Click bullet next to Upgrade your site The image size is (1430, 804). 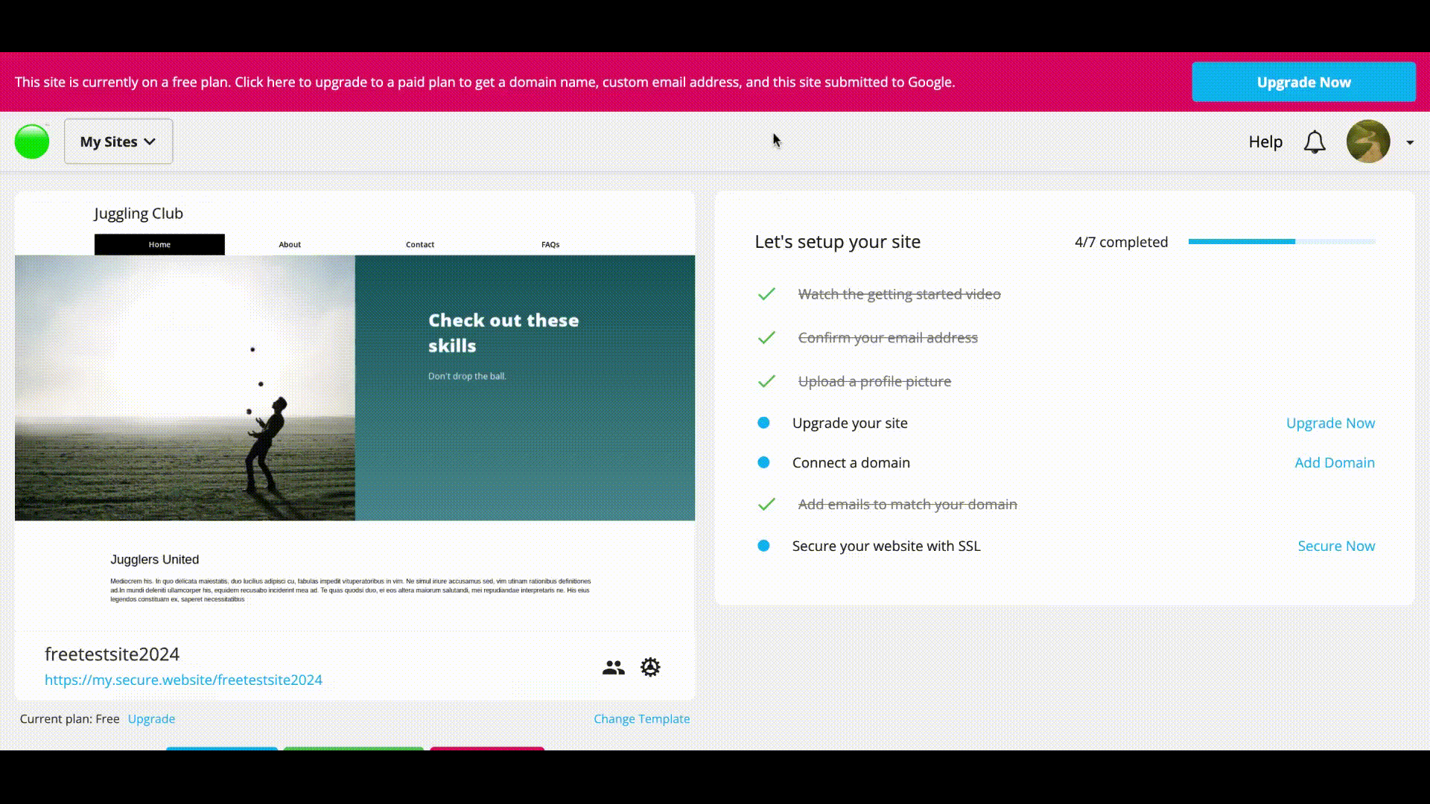pos(763,423)
